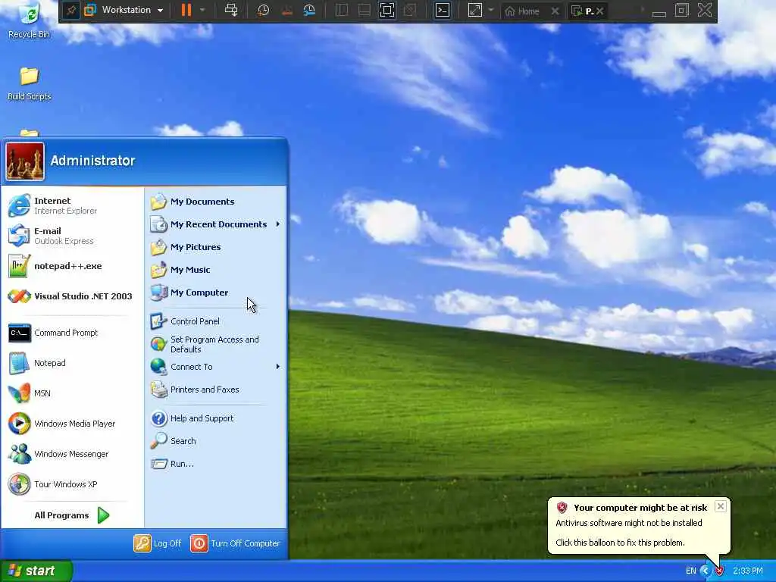Open My Documents folder
The width and height of the screenshot is (776, 582).
216,202
